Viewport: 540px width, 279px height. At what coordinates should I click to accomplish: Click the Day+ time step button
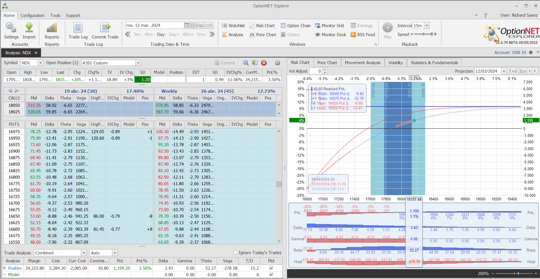coord(174,34)
